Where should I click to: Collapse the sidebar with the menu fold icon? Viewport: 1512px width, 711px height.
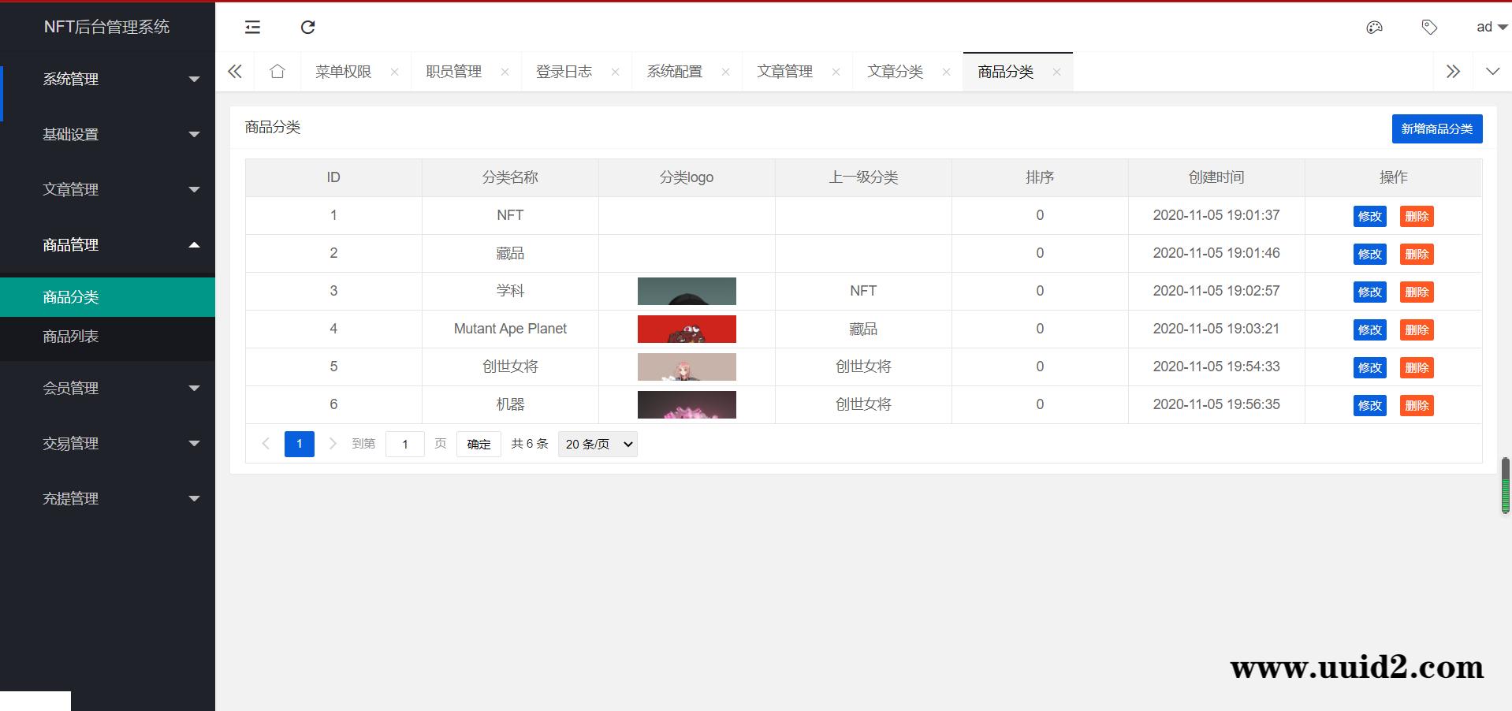click(x=252, y=28)
